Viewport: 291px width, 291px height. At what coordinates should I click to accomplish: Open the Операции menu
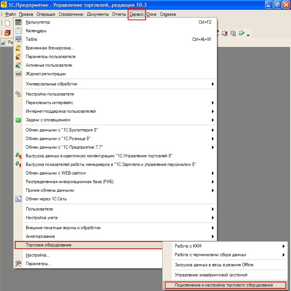click(46, 14)
